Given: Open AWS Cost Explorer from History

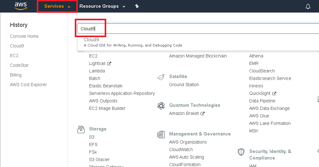Looking at the screenshot, I should pyautogui.click(x=28, y=85).
